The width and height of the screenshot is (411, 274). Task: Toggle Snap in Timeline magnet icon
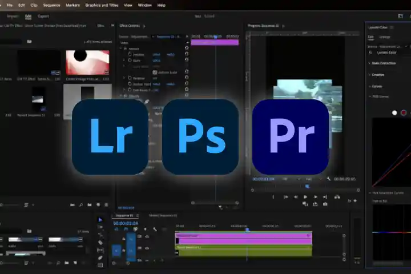(x=126, y=229)
